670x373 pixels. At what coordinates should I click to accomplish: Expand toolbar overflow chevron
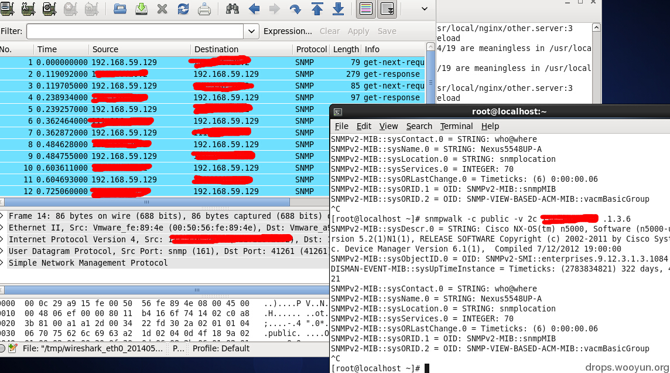click(424, 9)
